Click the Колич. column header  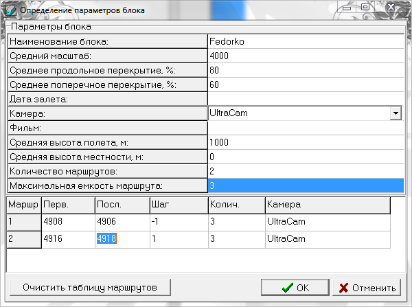point(237,205)
